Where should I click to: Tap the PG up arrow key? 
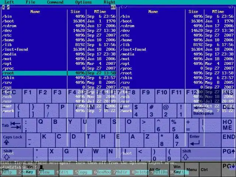[x=229, y=155]
